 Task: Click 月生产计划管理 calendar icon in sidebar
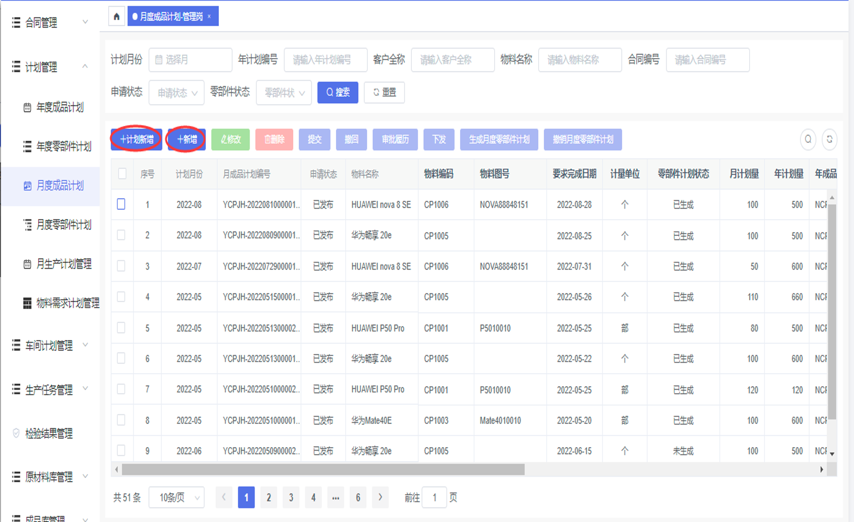[27, 264]
